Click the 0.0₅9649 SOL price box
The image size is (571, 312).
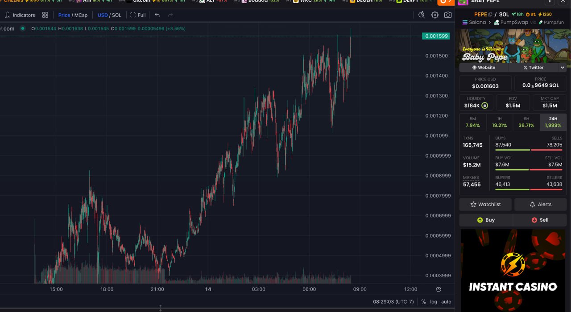pos(541,83)
